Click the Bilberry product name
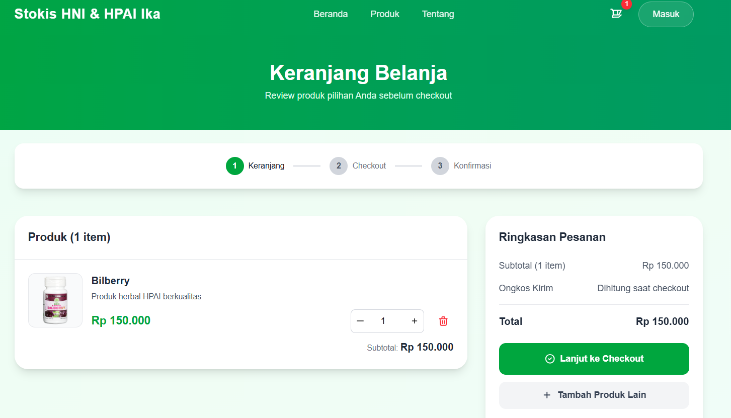731x418 pixels. point(111,281)
